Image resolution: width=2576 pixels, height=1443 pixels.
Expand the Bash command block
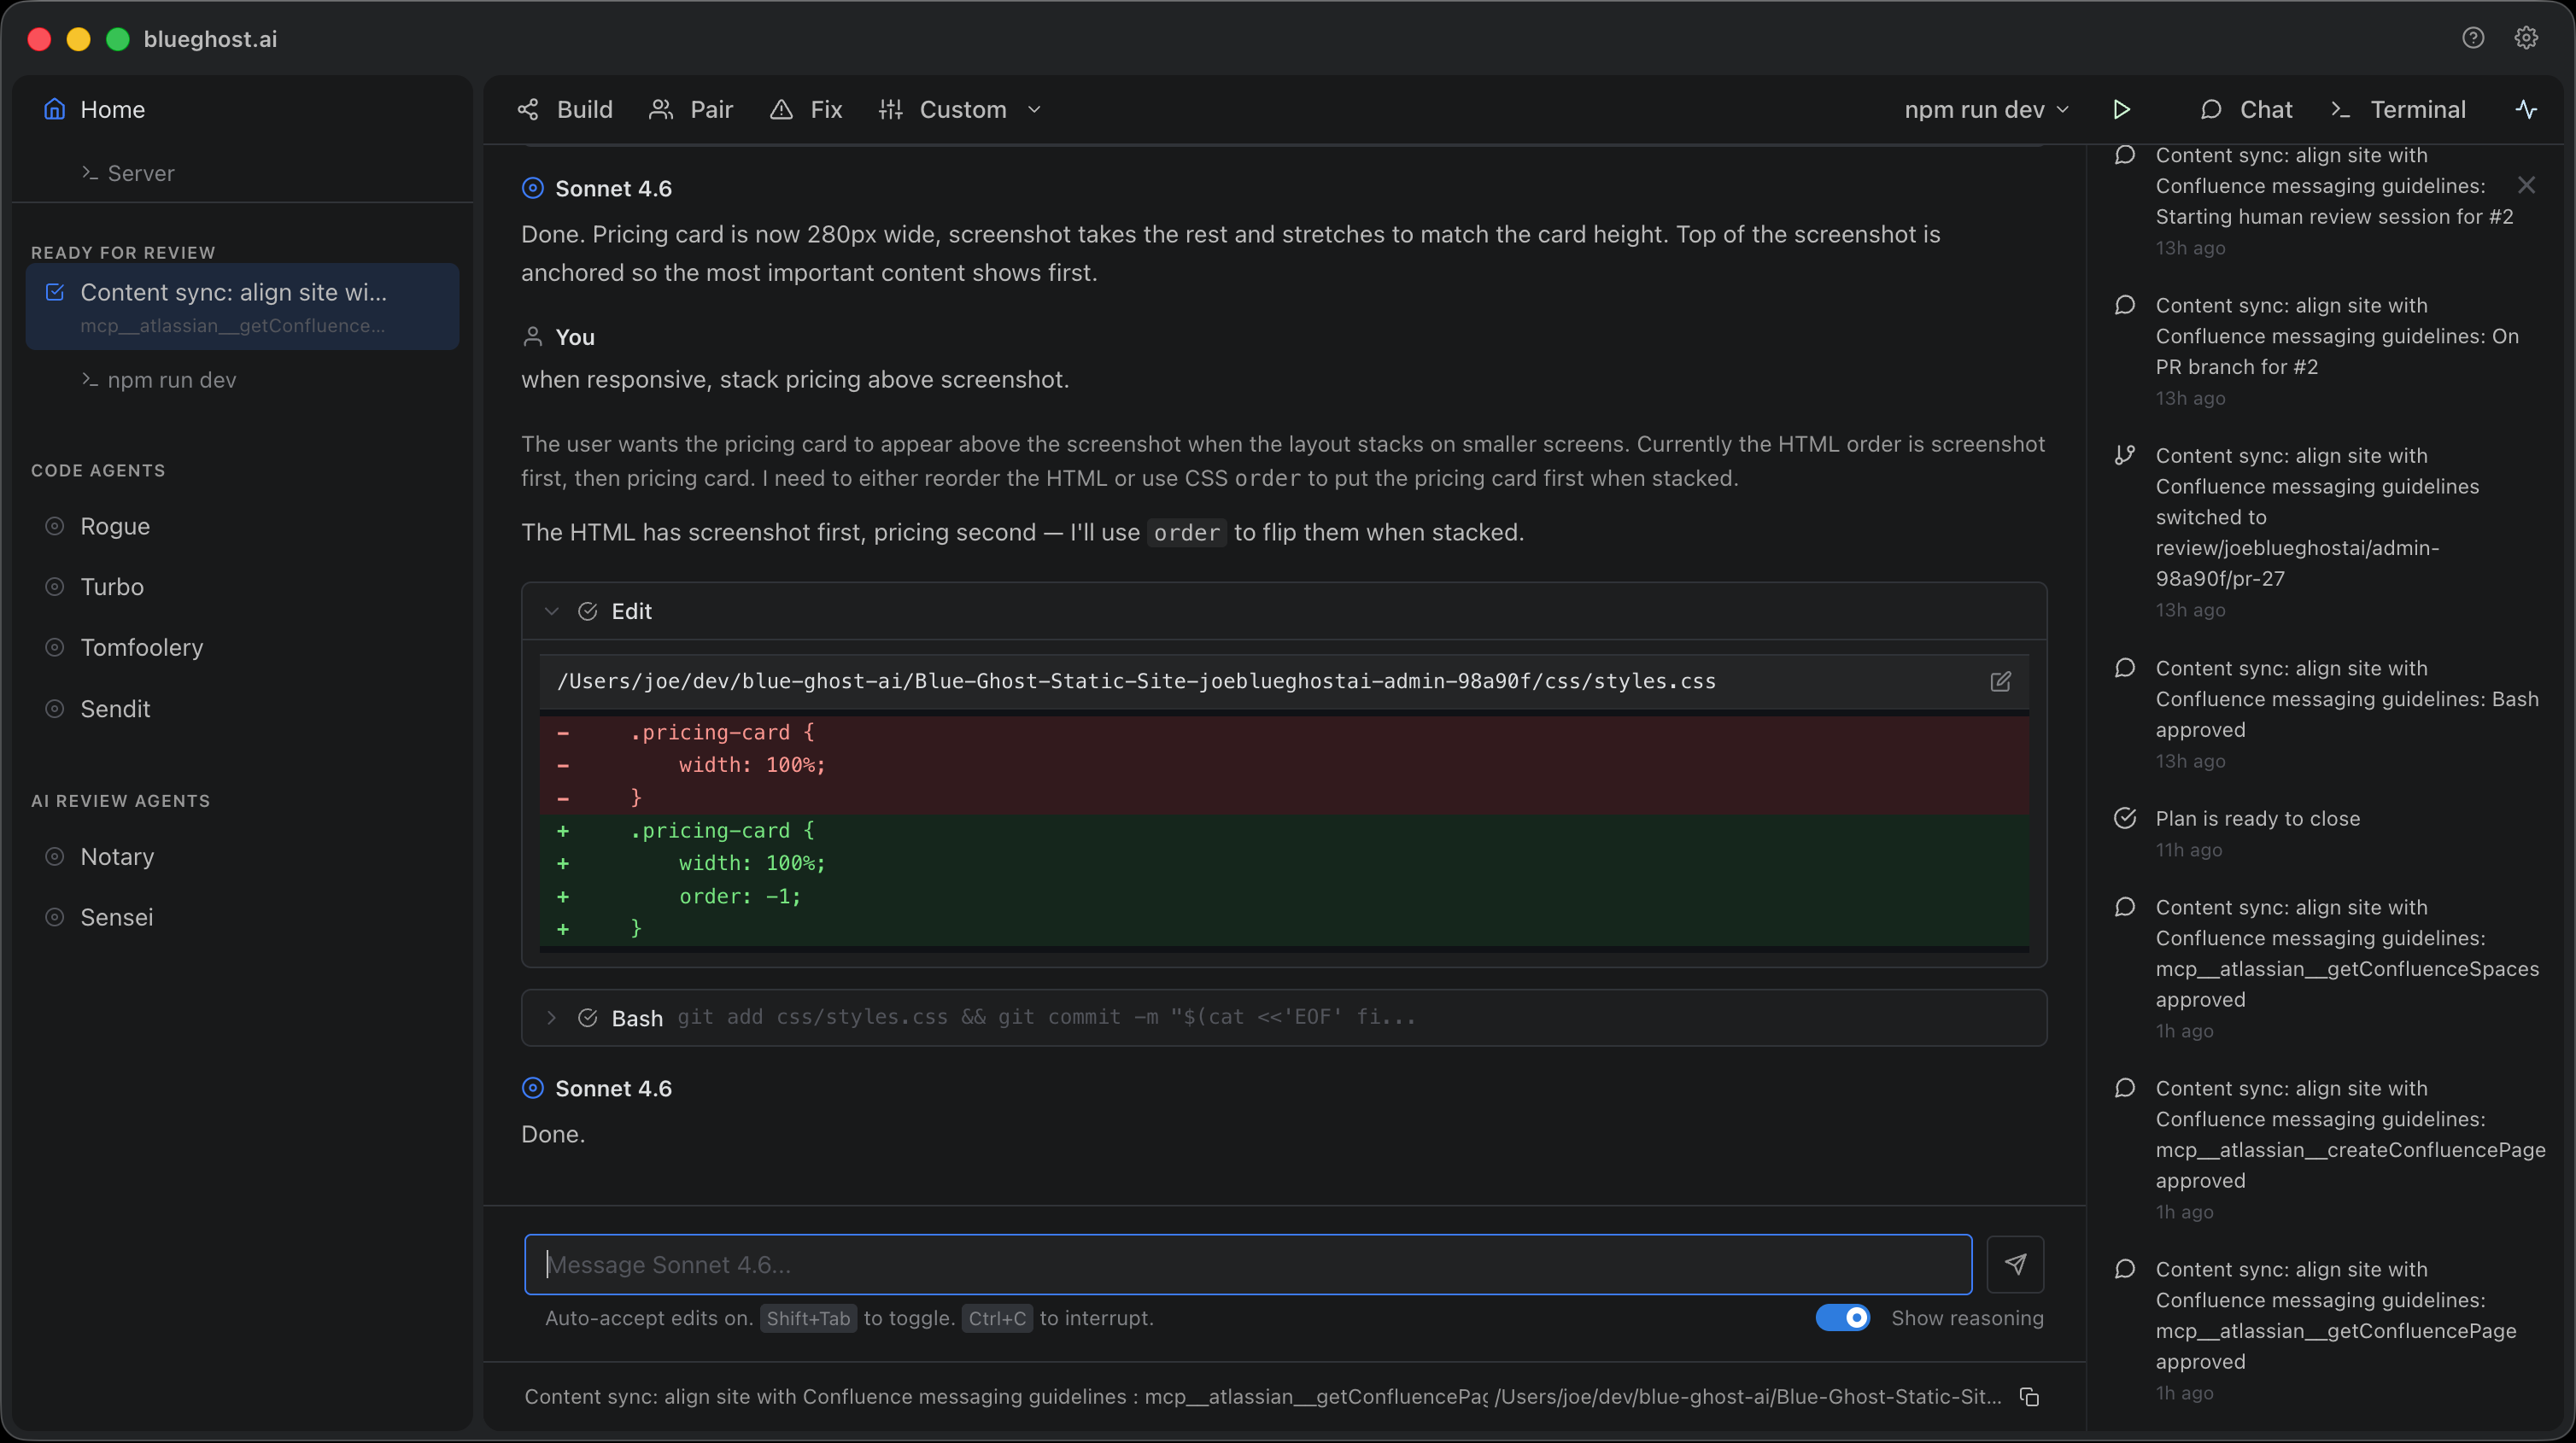tap(551, 1018)
